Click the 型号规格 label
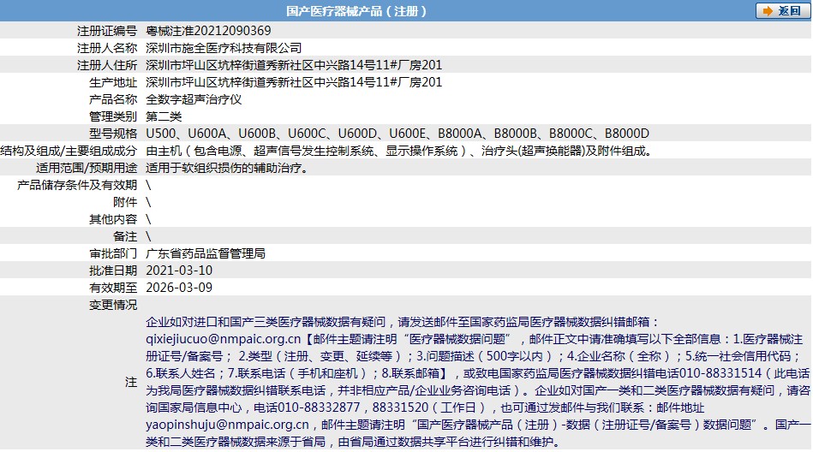The image size is (813, 452). [113, 134]
